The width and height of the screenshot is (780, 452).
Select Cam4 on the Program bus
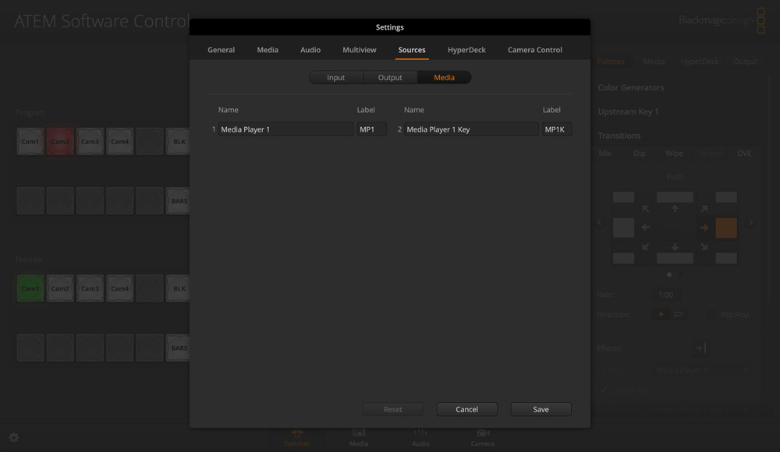pos(120,142)
